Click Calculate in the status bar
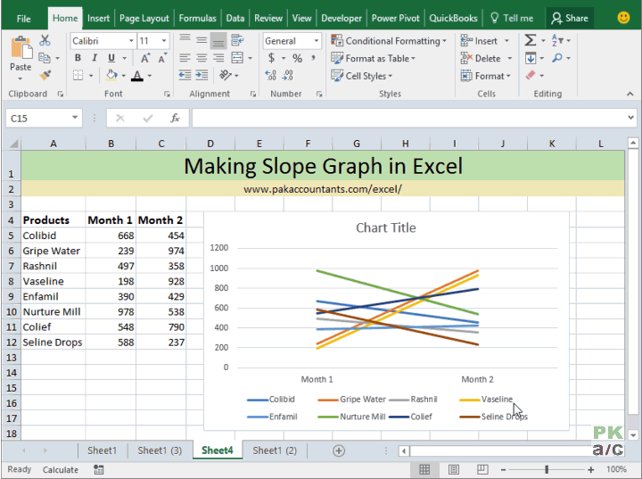 tap(61, 469)
